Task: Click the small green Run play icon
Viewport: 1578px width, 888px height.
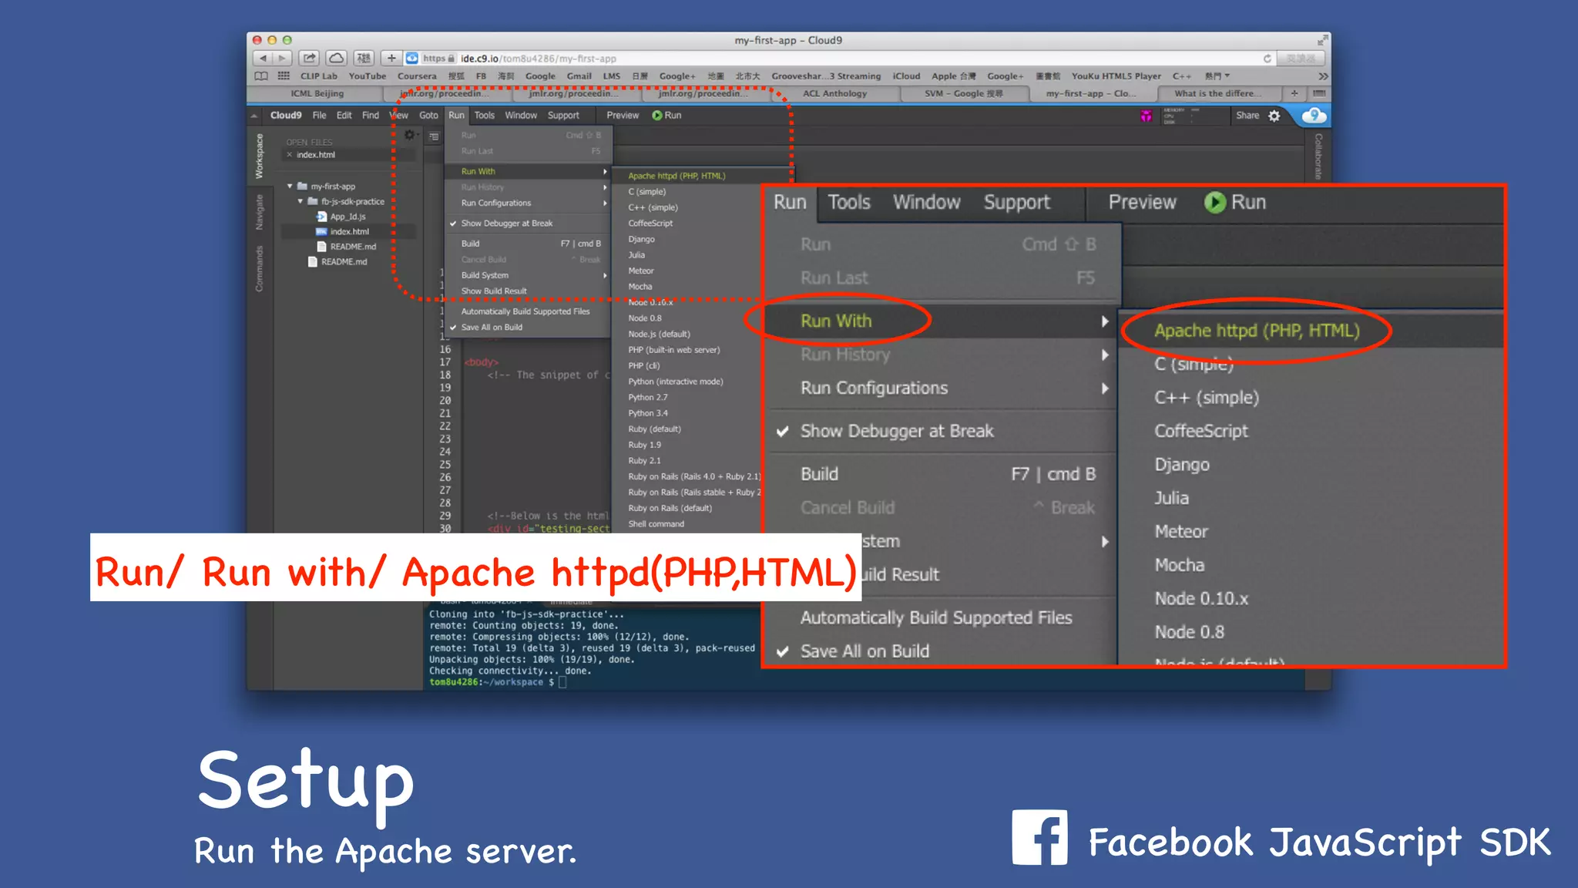Action: pyautogui.click(x=657, y=116)
